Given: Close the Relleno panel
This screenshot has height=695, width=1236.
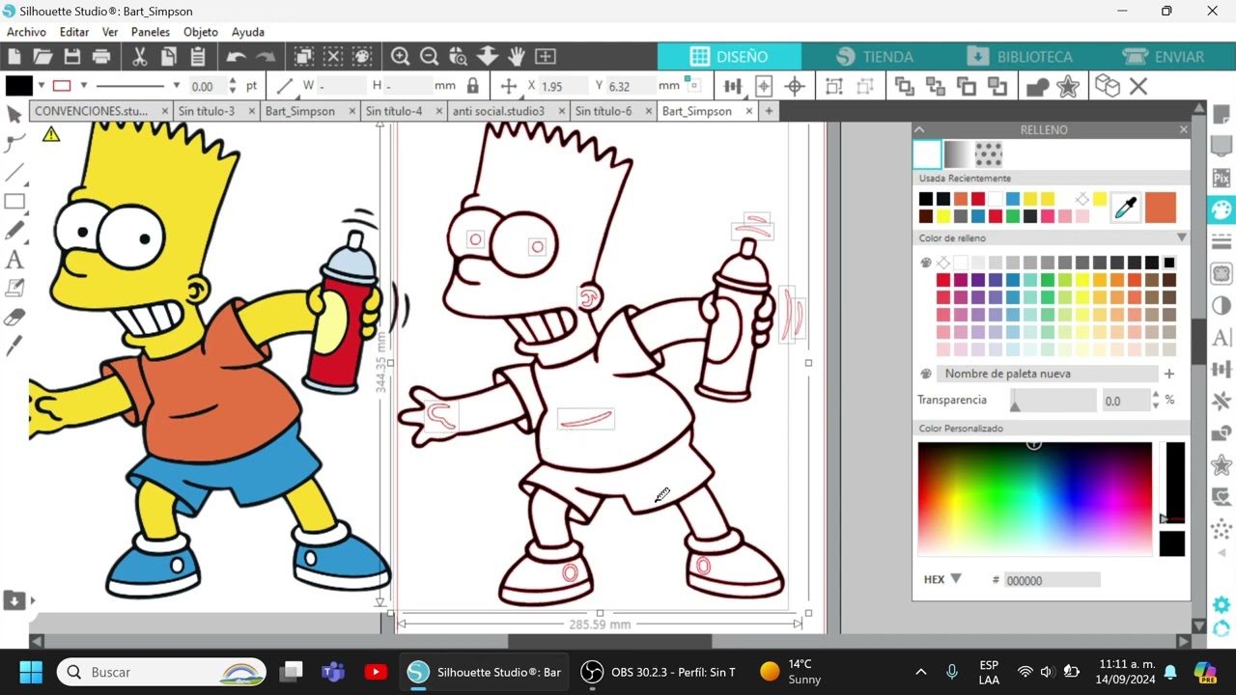Looking at the screenshot, I should pos(1184,129).
